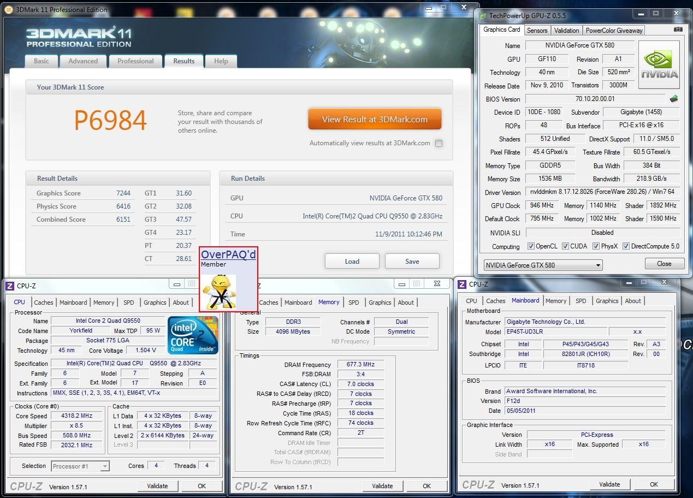Click the BIOS version F12d field
This screenshot has width=693, height=498.
pos(585,401)
